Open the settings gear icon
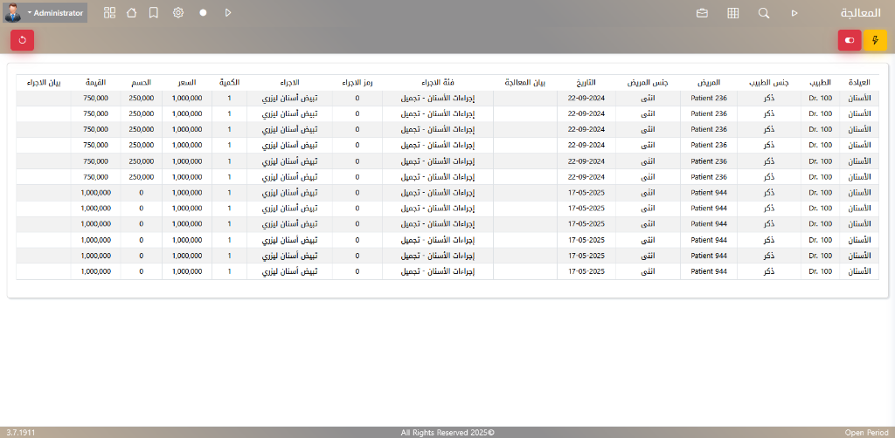Screen dimensions: 895x438 178,13
